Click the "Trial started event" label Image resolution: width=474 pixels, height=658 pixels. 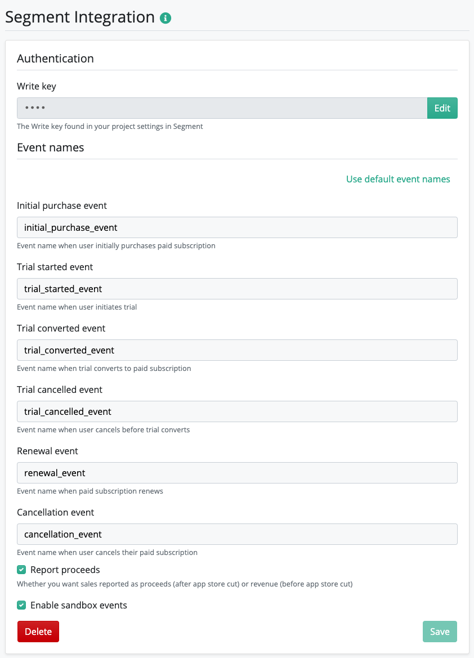point(55,267)
